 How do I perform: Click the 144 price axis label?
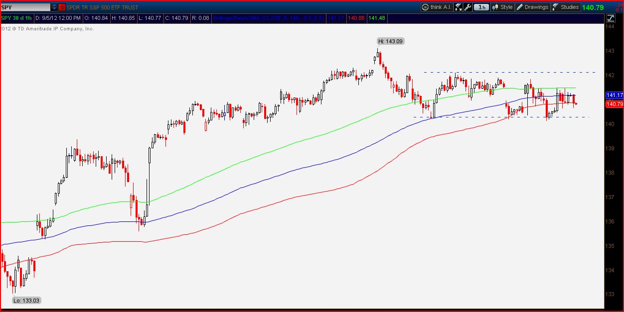609,27
